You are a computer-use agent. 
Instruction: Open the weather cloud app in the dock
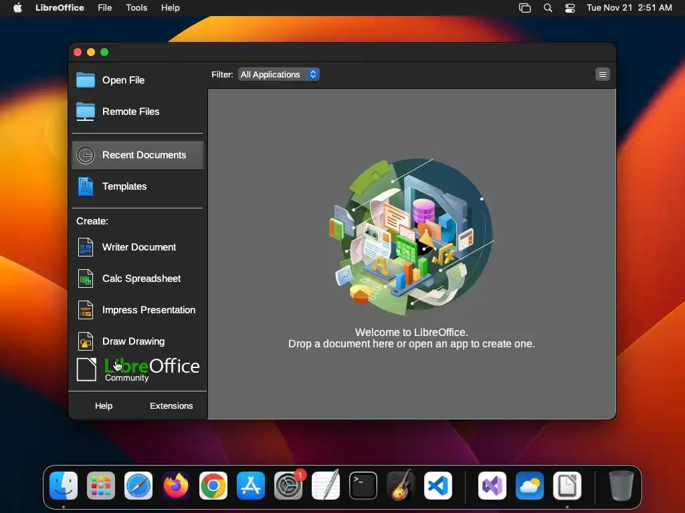tap(530, 486)
